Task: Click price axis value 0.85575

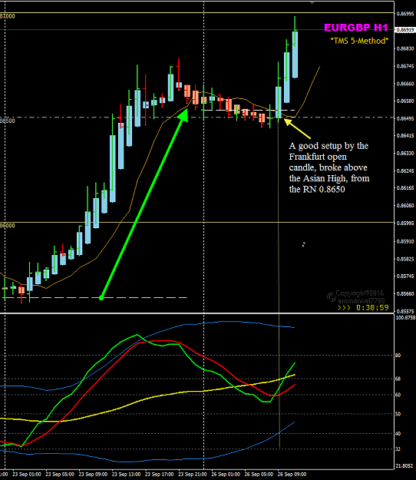Action: (405, 311)
